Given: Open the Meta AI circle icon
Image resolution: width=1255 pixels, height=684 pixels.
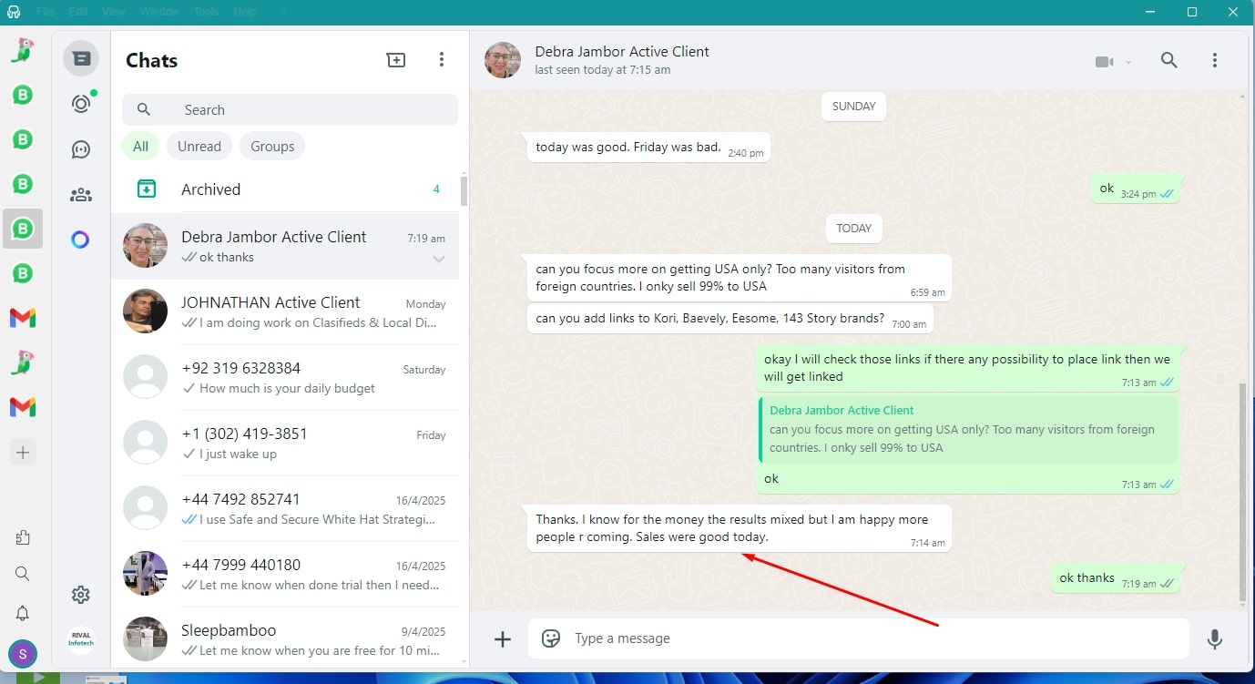Looking at the screenshot, I should (x=81, y=240).
